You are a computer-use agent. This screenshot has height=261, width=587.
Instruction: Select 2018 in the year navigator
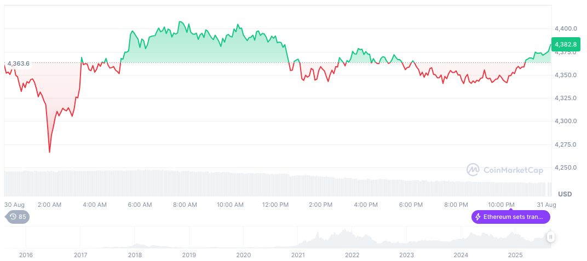click(135, 255)
